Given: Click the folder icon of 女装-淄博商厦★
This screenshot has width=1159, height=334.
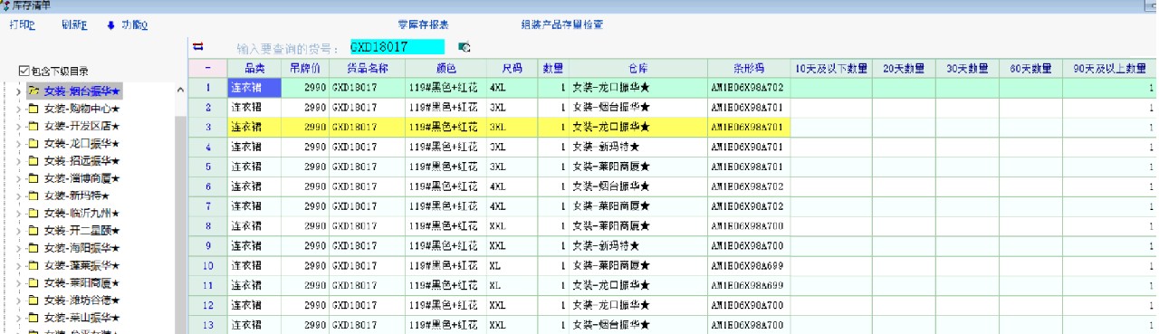Looking at the screenshot, I should click(33, 178).
